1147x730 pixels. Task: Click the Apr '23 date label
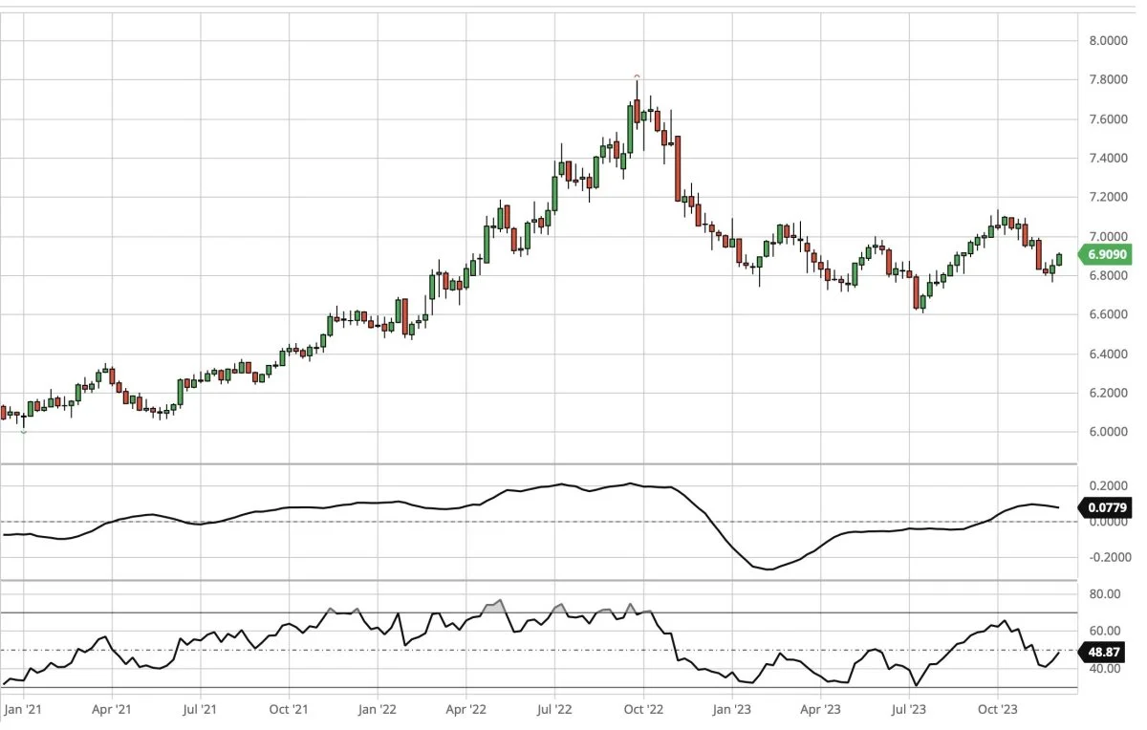pos(820,710)
